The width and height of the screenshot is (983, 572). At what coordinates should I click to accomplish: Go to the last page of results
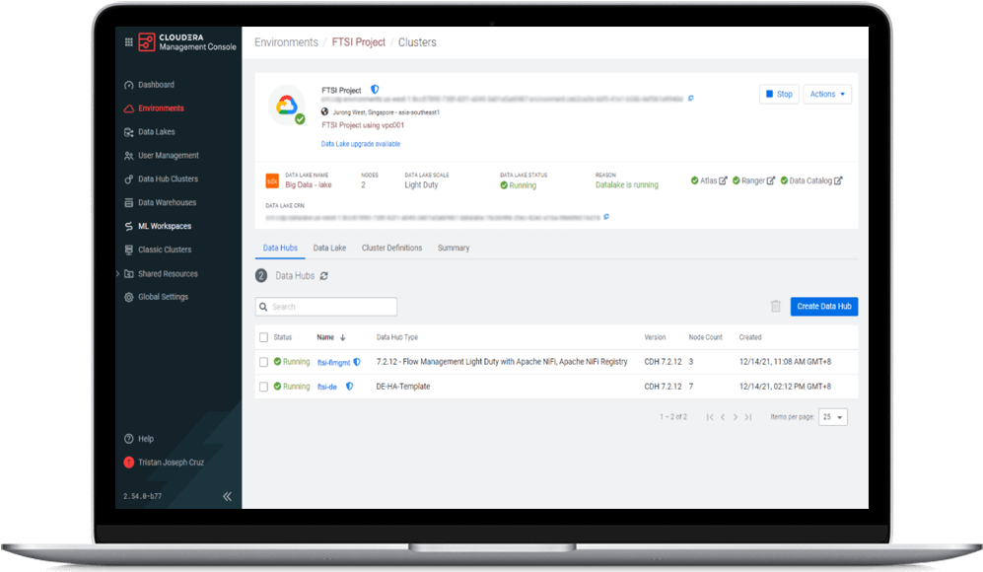point(748,417)
